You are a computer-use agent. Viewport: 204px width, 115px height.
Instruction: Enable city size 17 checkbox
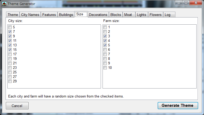pyautogui.click(x=10, y=54)
